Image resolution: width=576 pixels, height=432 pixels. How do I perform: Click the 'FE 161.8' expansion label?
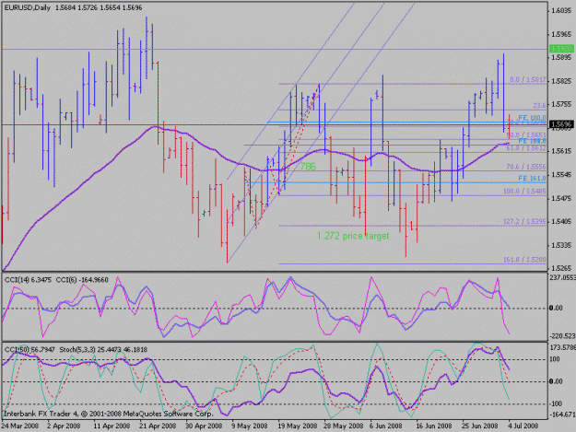point(533,179)
